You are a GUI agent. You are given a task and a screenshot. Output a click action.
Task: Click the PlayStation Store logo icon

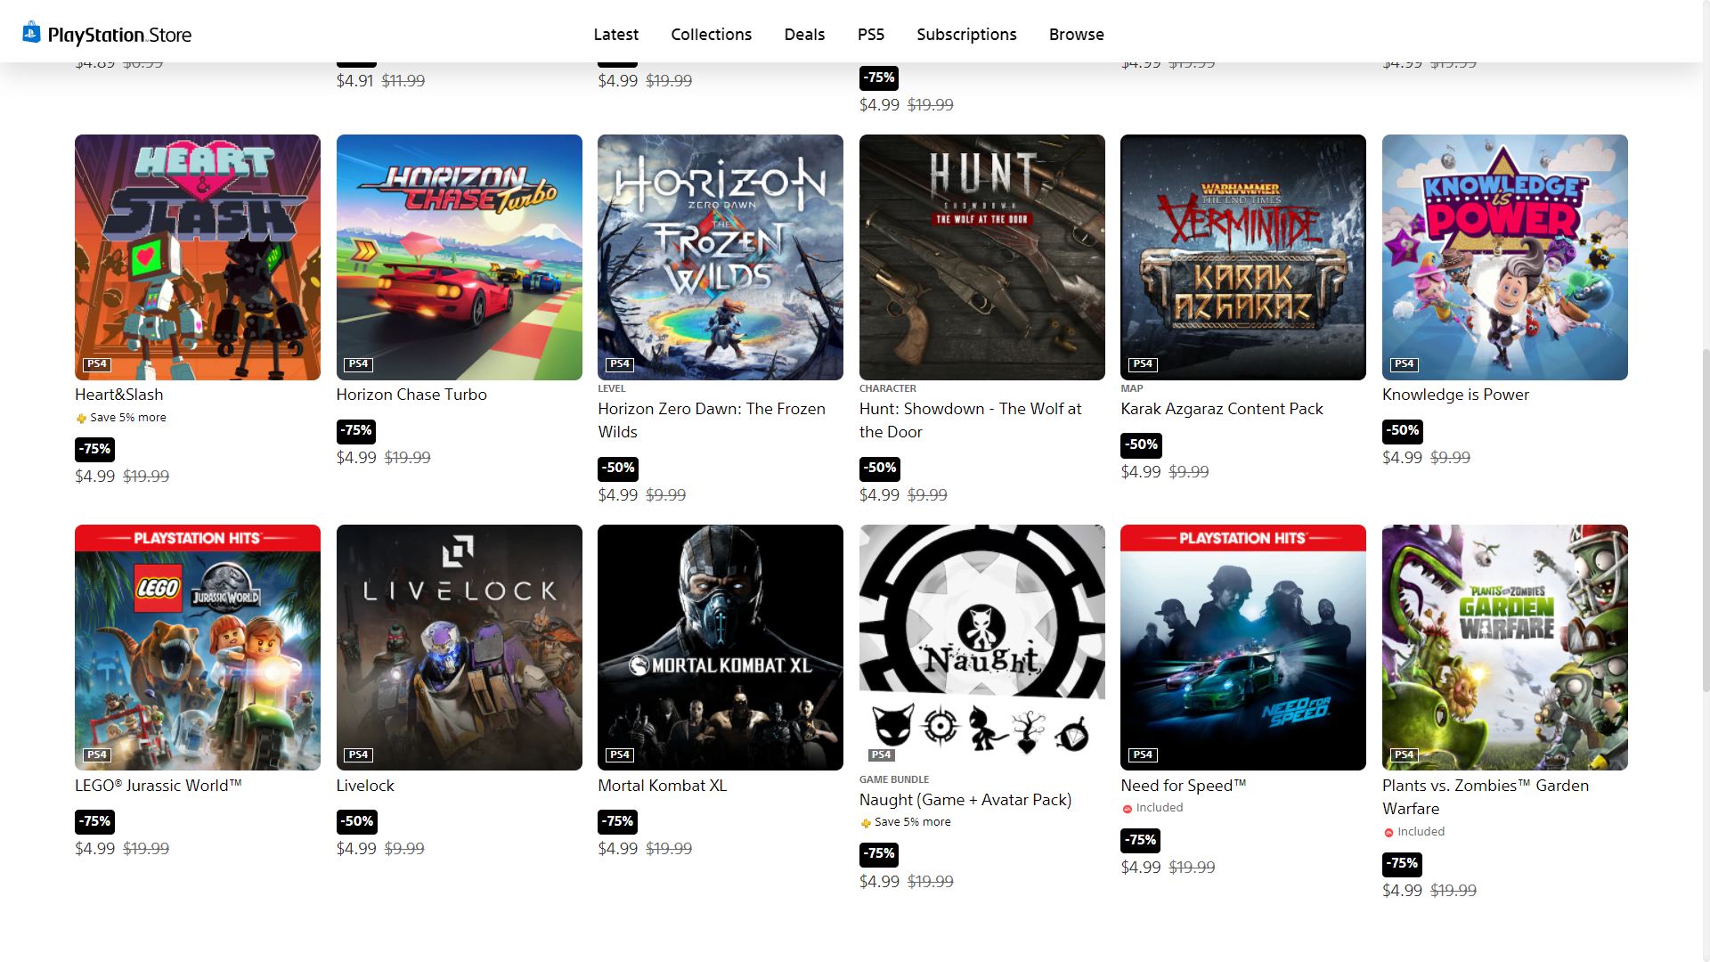(32, 33)
